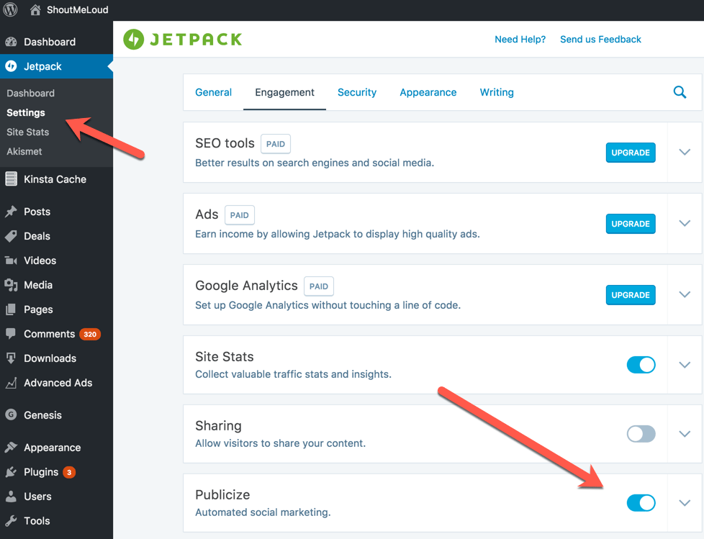Expand the Google Analytics section
Image resolution: width=704 pixels, height=539 pixels.
click(x=684, y=294)
